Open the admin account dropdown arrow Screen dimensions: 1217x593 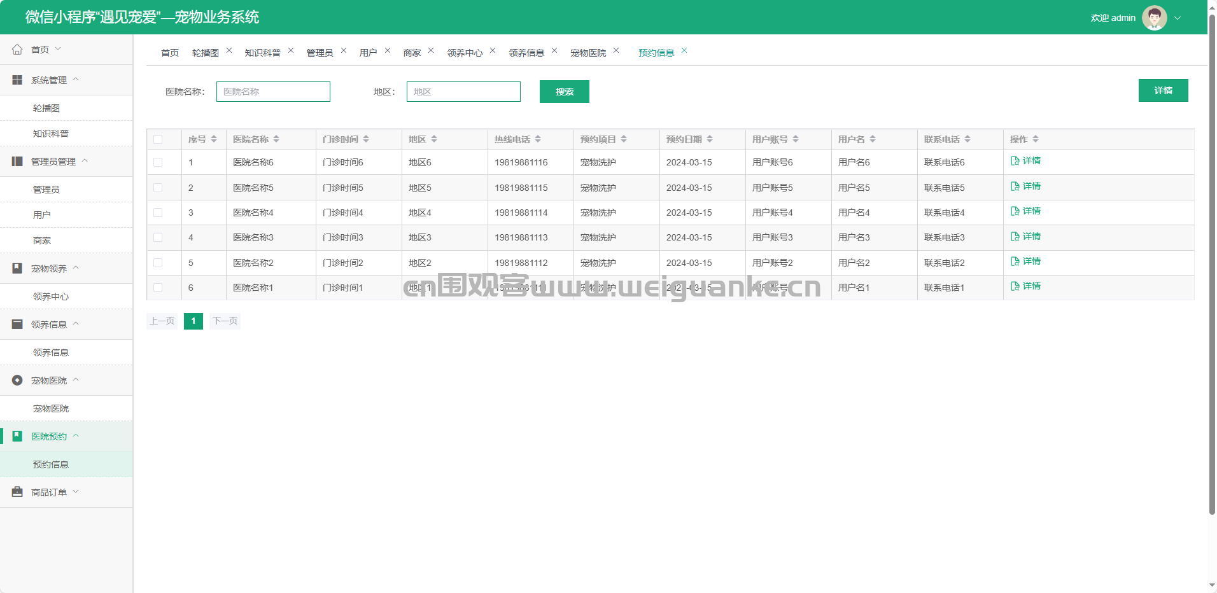pos(1178,18)
